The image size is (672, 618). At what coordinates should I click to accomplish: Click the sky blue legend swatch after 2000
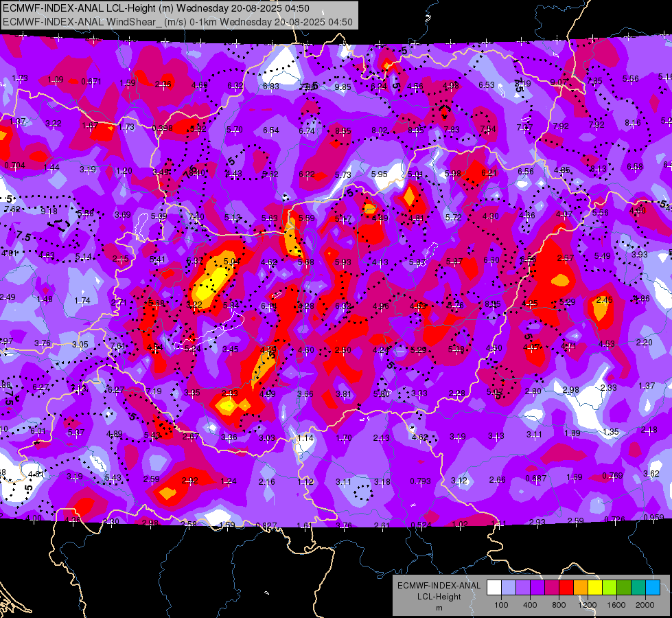click(653, 588)
